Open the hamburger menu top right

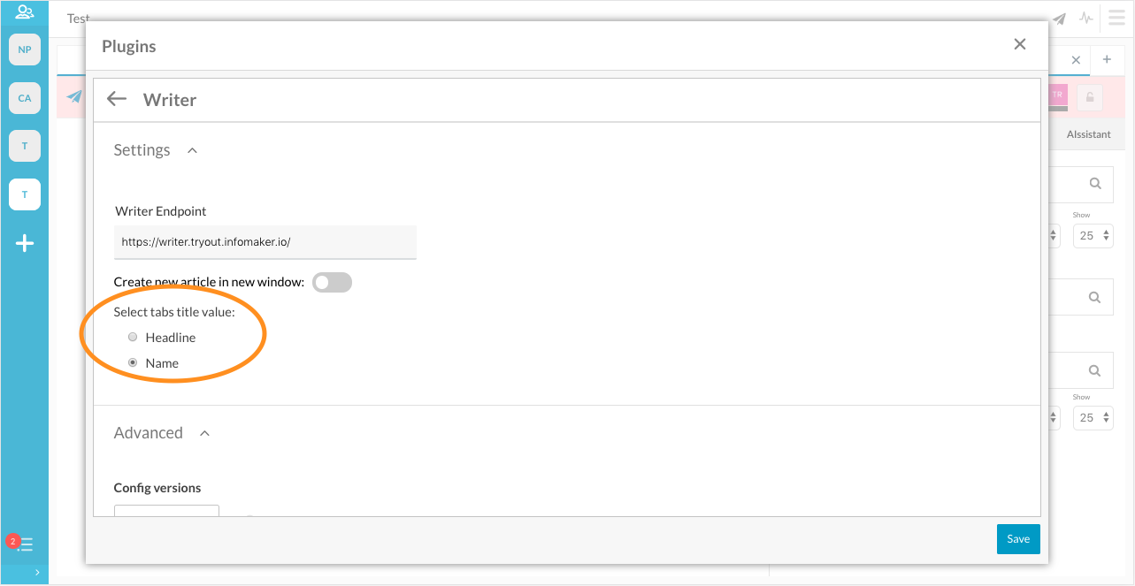click(1115, 18)
